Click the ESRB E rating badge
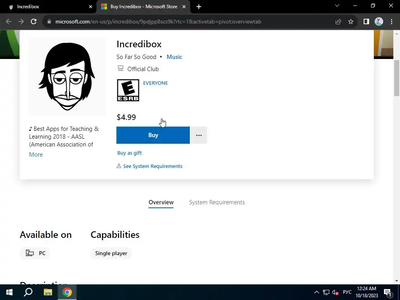 click(128, 90)
